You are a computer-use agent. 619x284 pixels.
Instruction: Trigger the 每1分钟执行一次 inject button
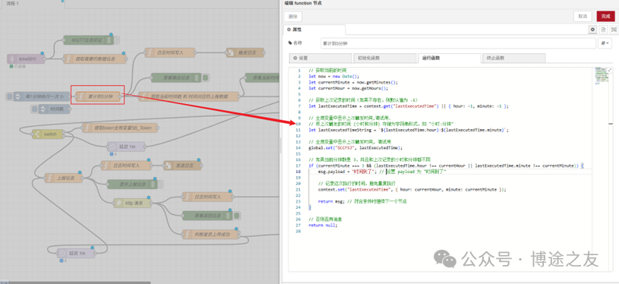pyautogui.click(x=9, y=96)
